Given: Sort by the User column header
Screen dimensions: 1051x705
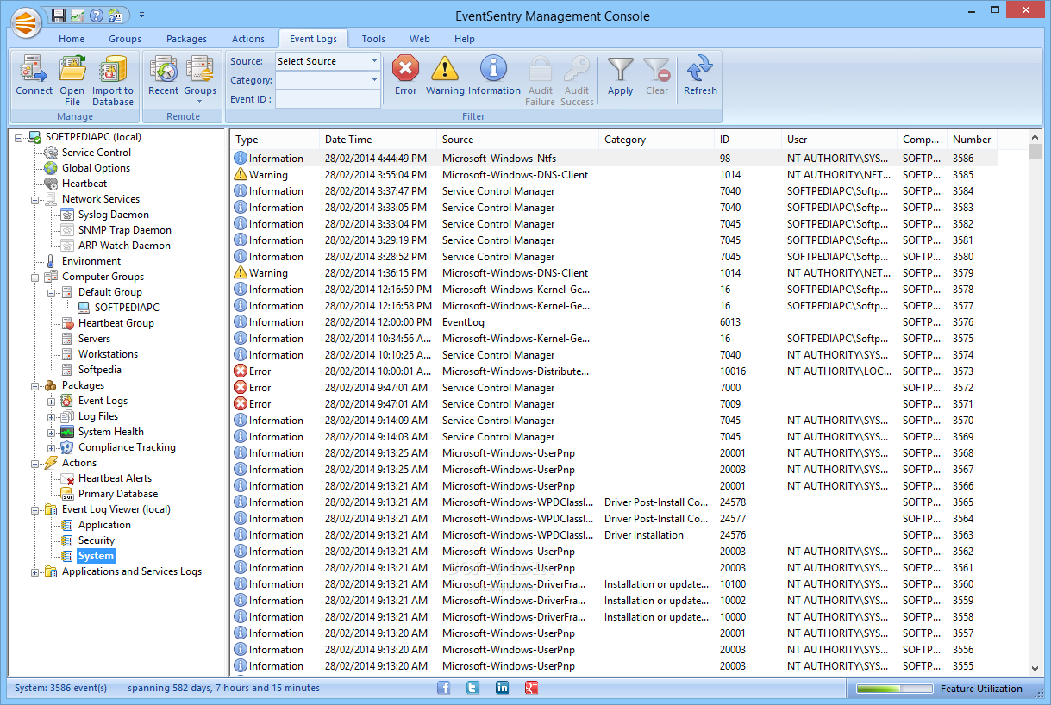Looking at the screenshot, I should pyautogui.click(x=839, y=140).
